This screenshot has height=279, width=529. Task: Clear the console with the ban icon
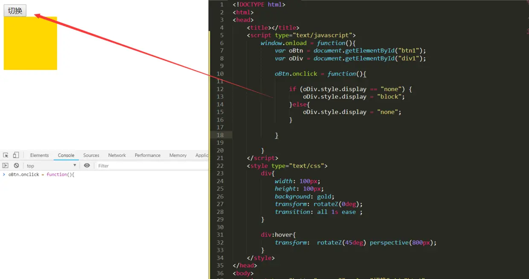(x=16, y=166)
